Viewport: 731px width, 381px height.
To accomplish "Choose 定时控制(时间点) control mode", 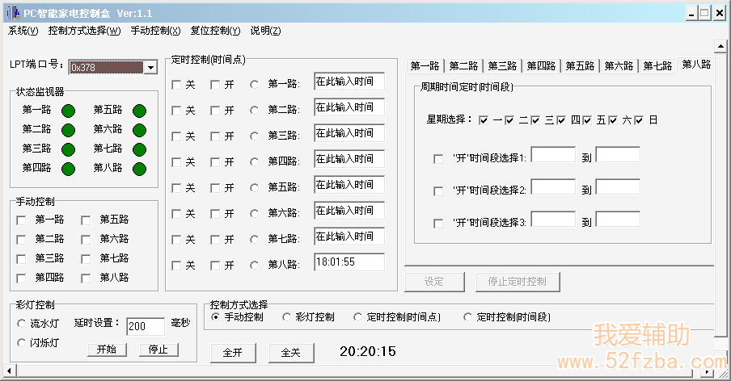I will tap(357, 316).
